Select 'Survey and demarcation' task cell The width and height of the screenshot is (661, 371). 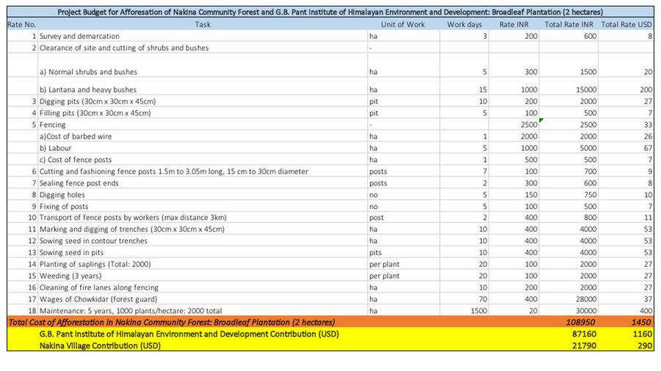pyautogui.click(x=203, y=36)
